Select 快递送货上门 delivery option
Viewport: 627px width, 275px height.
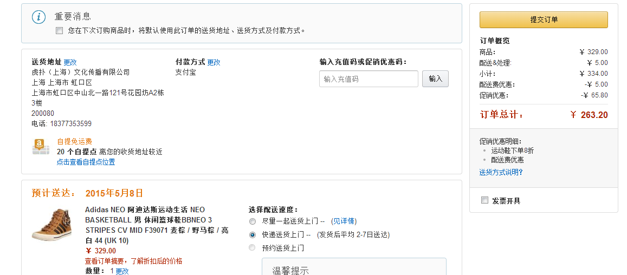[x=253, y=235]
